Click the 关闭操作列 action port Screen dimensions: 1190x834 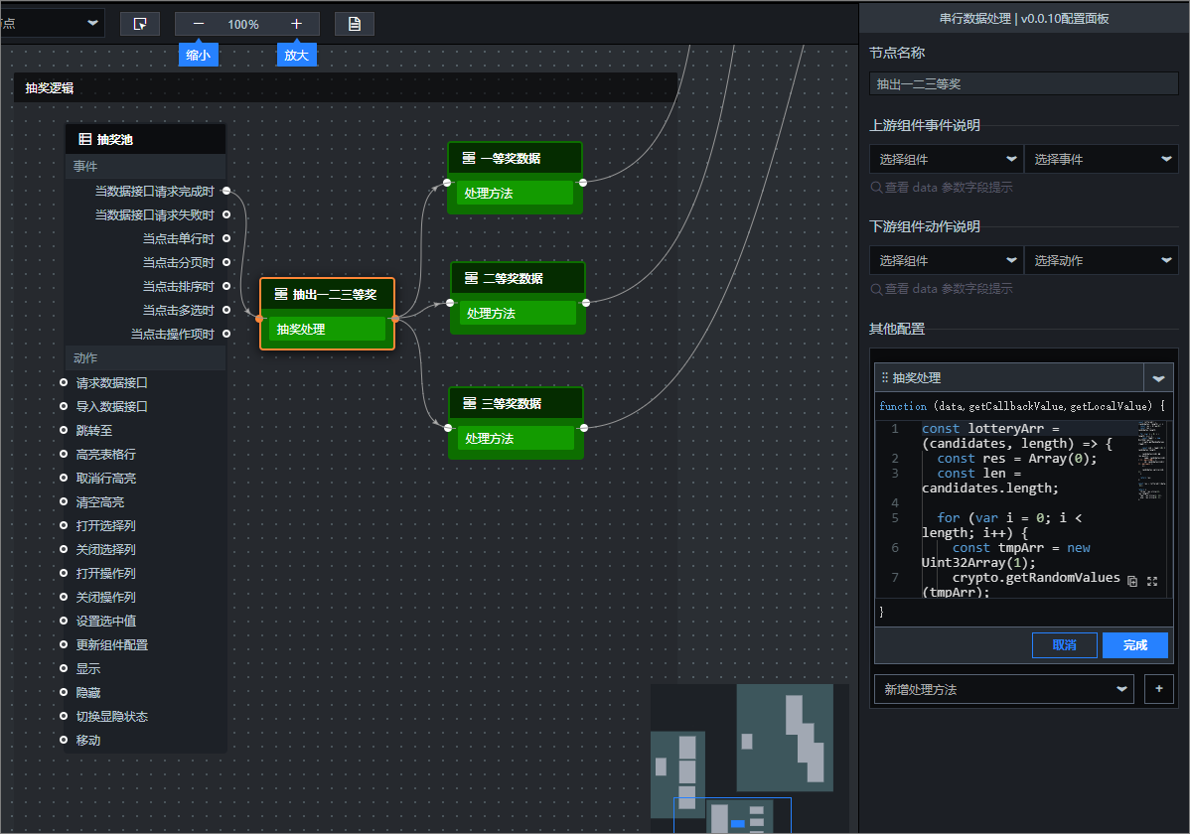tap(64, 598)
